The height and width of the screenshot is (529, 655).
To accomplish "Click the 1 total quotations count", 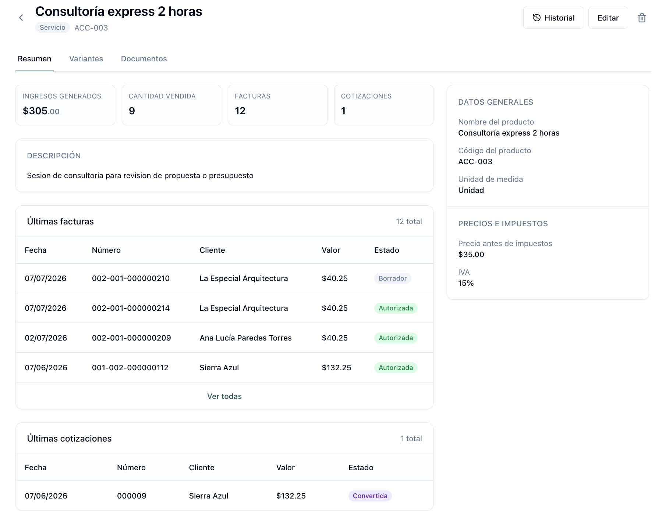I will click(411, 439).
